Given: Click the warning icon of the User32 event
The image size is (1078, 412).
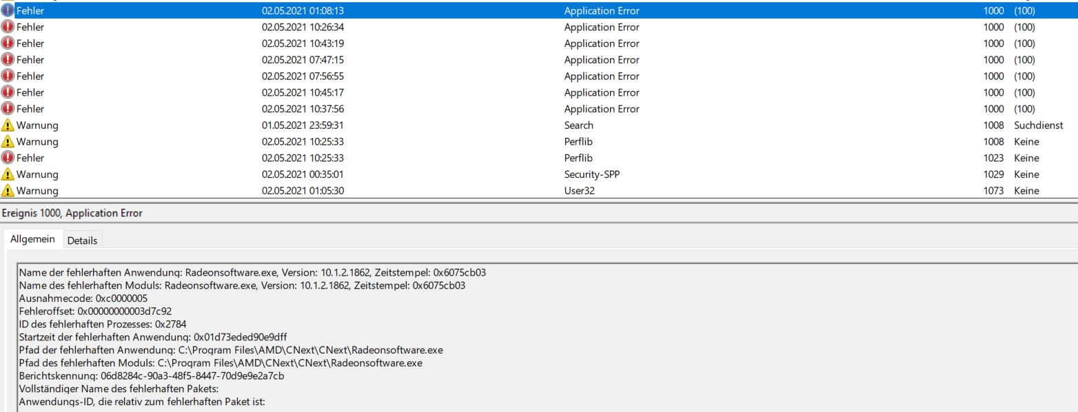Looking at the screenshot, I should click(x=8, y=191).
